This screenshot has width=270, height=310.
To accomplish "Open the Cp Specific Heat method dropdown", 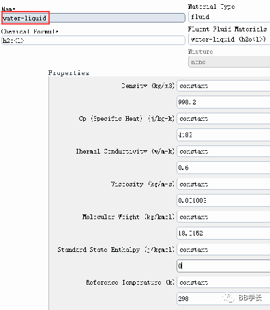I will coord(224,119).
